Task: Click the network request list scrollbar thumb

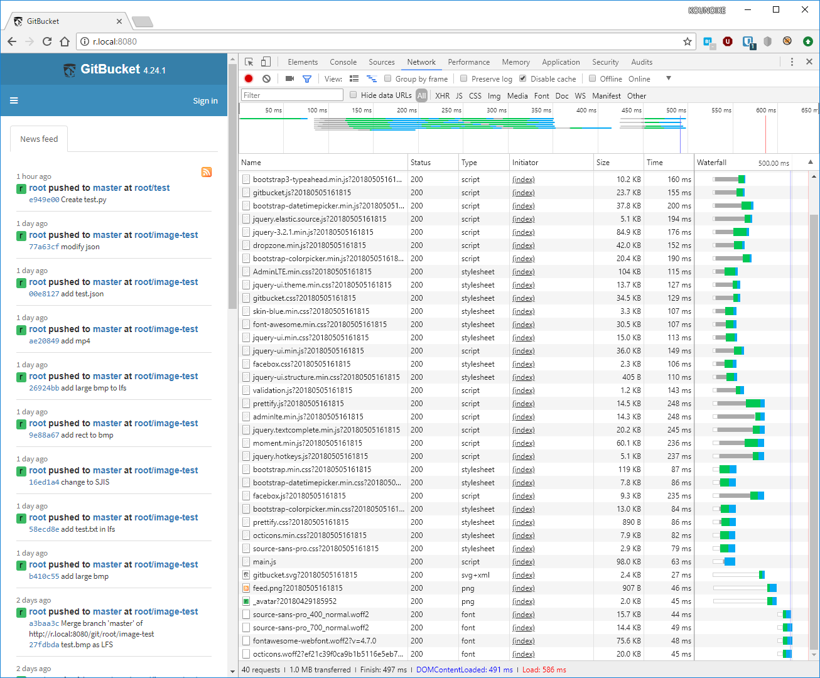Action: [x=814, y=432]
